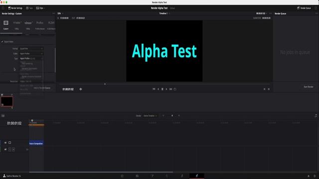Open Render Settings panel options menu
Viewport: 319px width, 179px height.
[53, 13]
